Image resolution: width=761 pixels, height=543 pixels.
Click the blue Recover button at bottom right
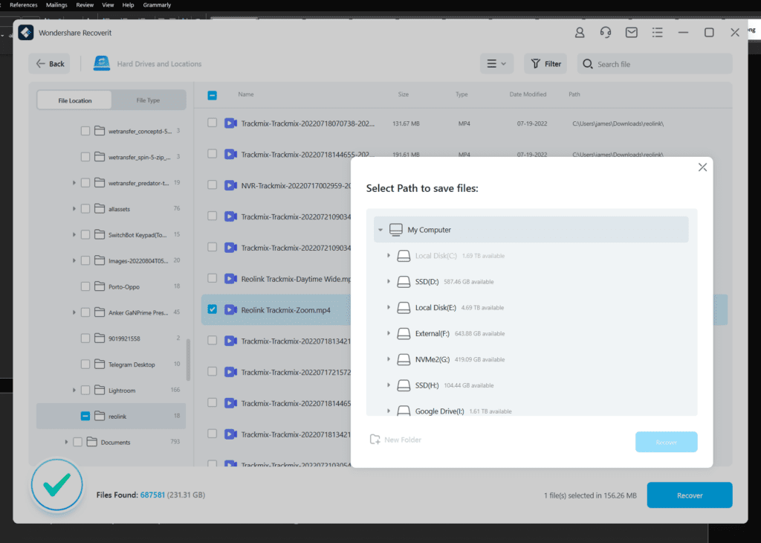pos(689,495)
